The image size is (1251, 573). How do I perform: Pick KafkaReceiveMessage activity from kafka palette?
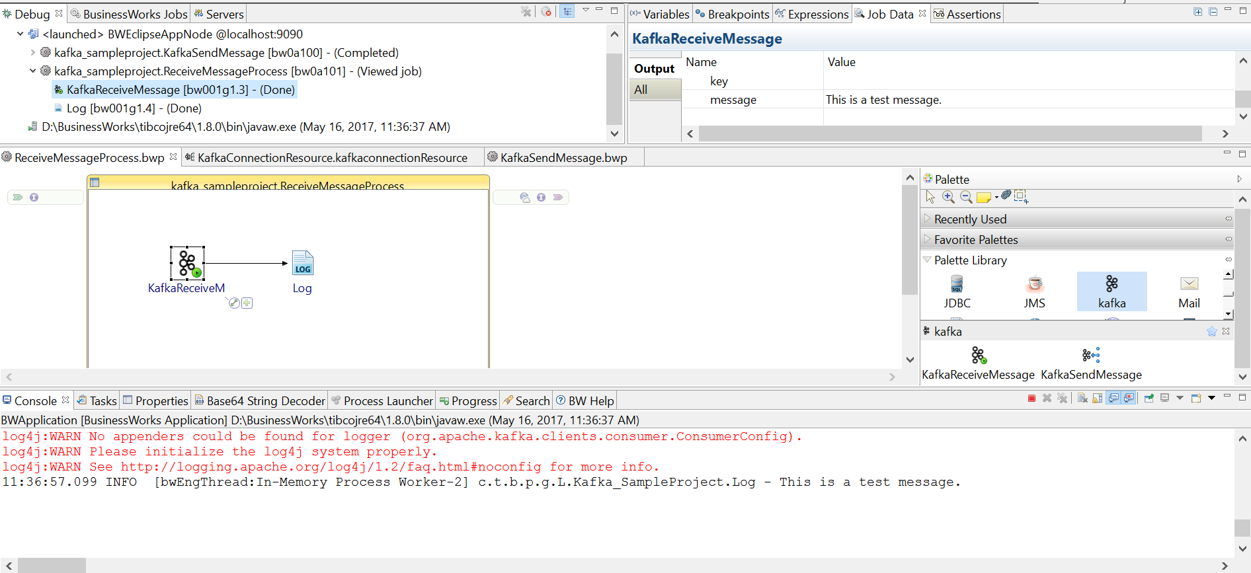pyautogui.click(x=979, y=364)
